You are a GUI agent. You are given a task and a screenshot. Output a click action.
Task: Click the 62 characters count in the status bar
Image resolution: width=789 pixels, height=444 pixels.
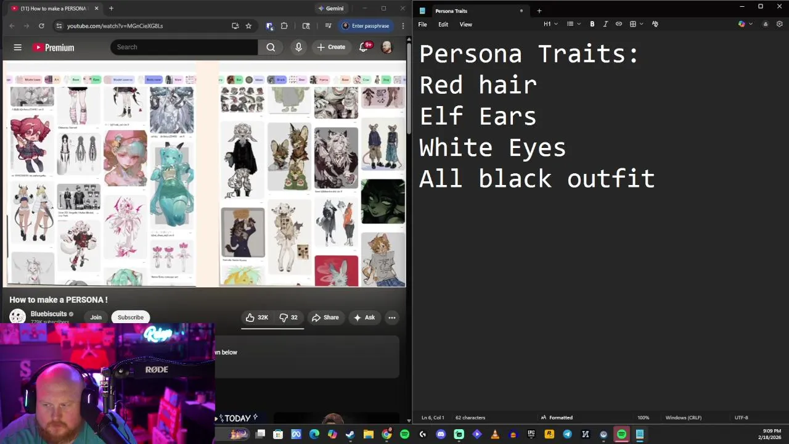tap(470, 417)
